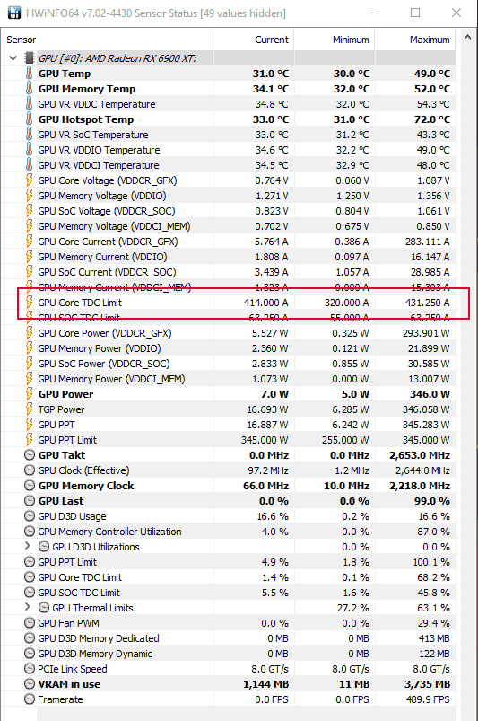Click the thermometer icon of GPU VR VDDIO Temperature

point(29,149)
